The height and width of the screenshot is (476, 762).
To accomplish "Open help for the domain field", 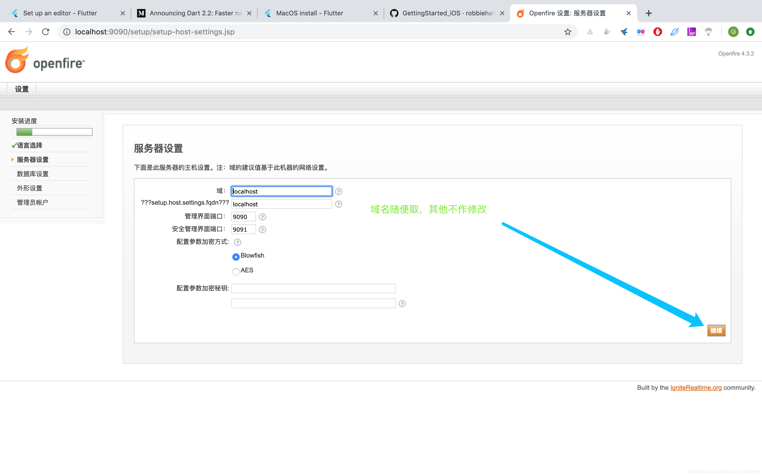I will click(338, 191).
